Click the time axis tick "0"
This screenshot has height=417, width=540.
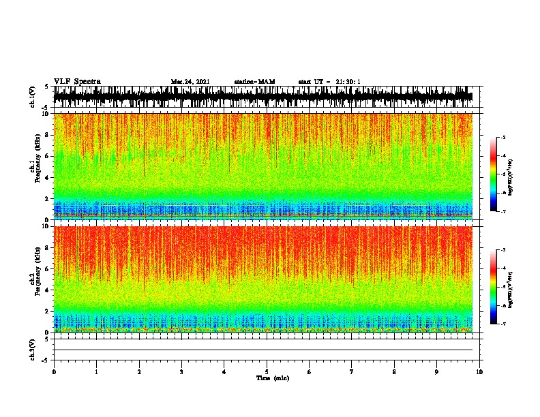pos(54,372)
